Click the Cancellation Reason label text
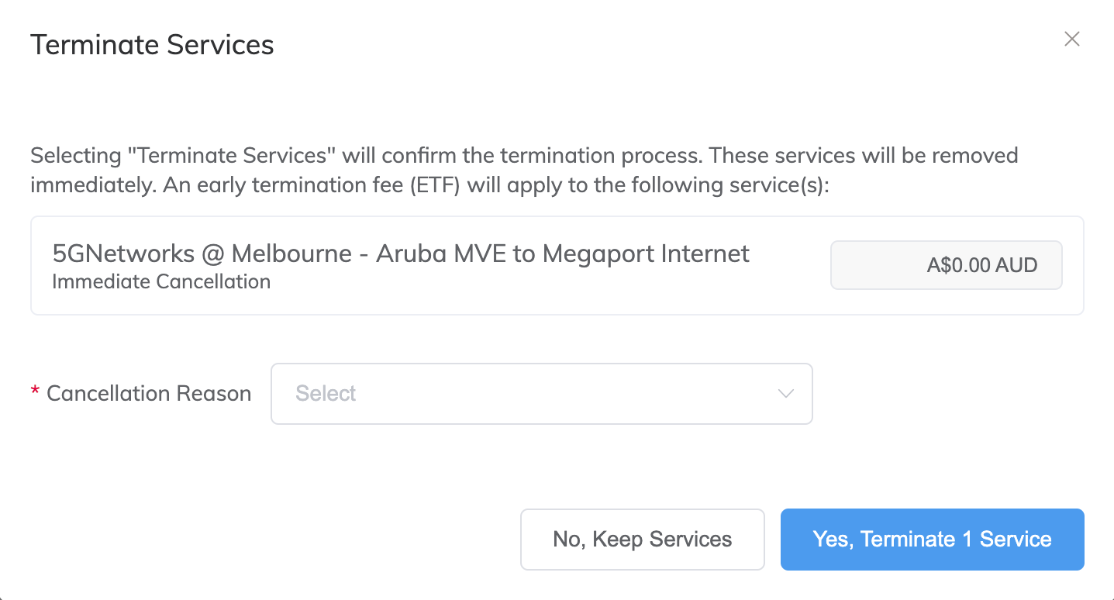1114x600 pixels. [149, 393]
